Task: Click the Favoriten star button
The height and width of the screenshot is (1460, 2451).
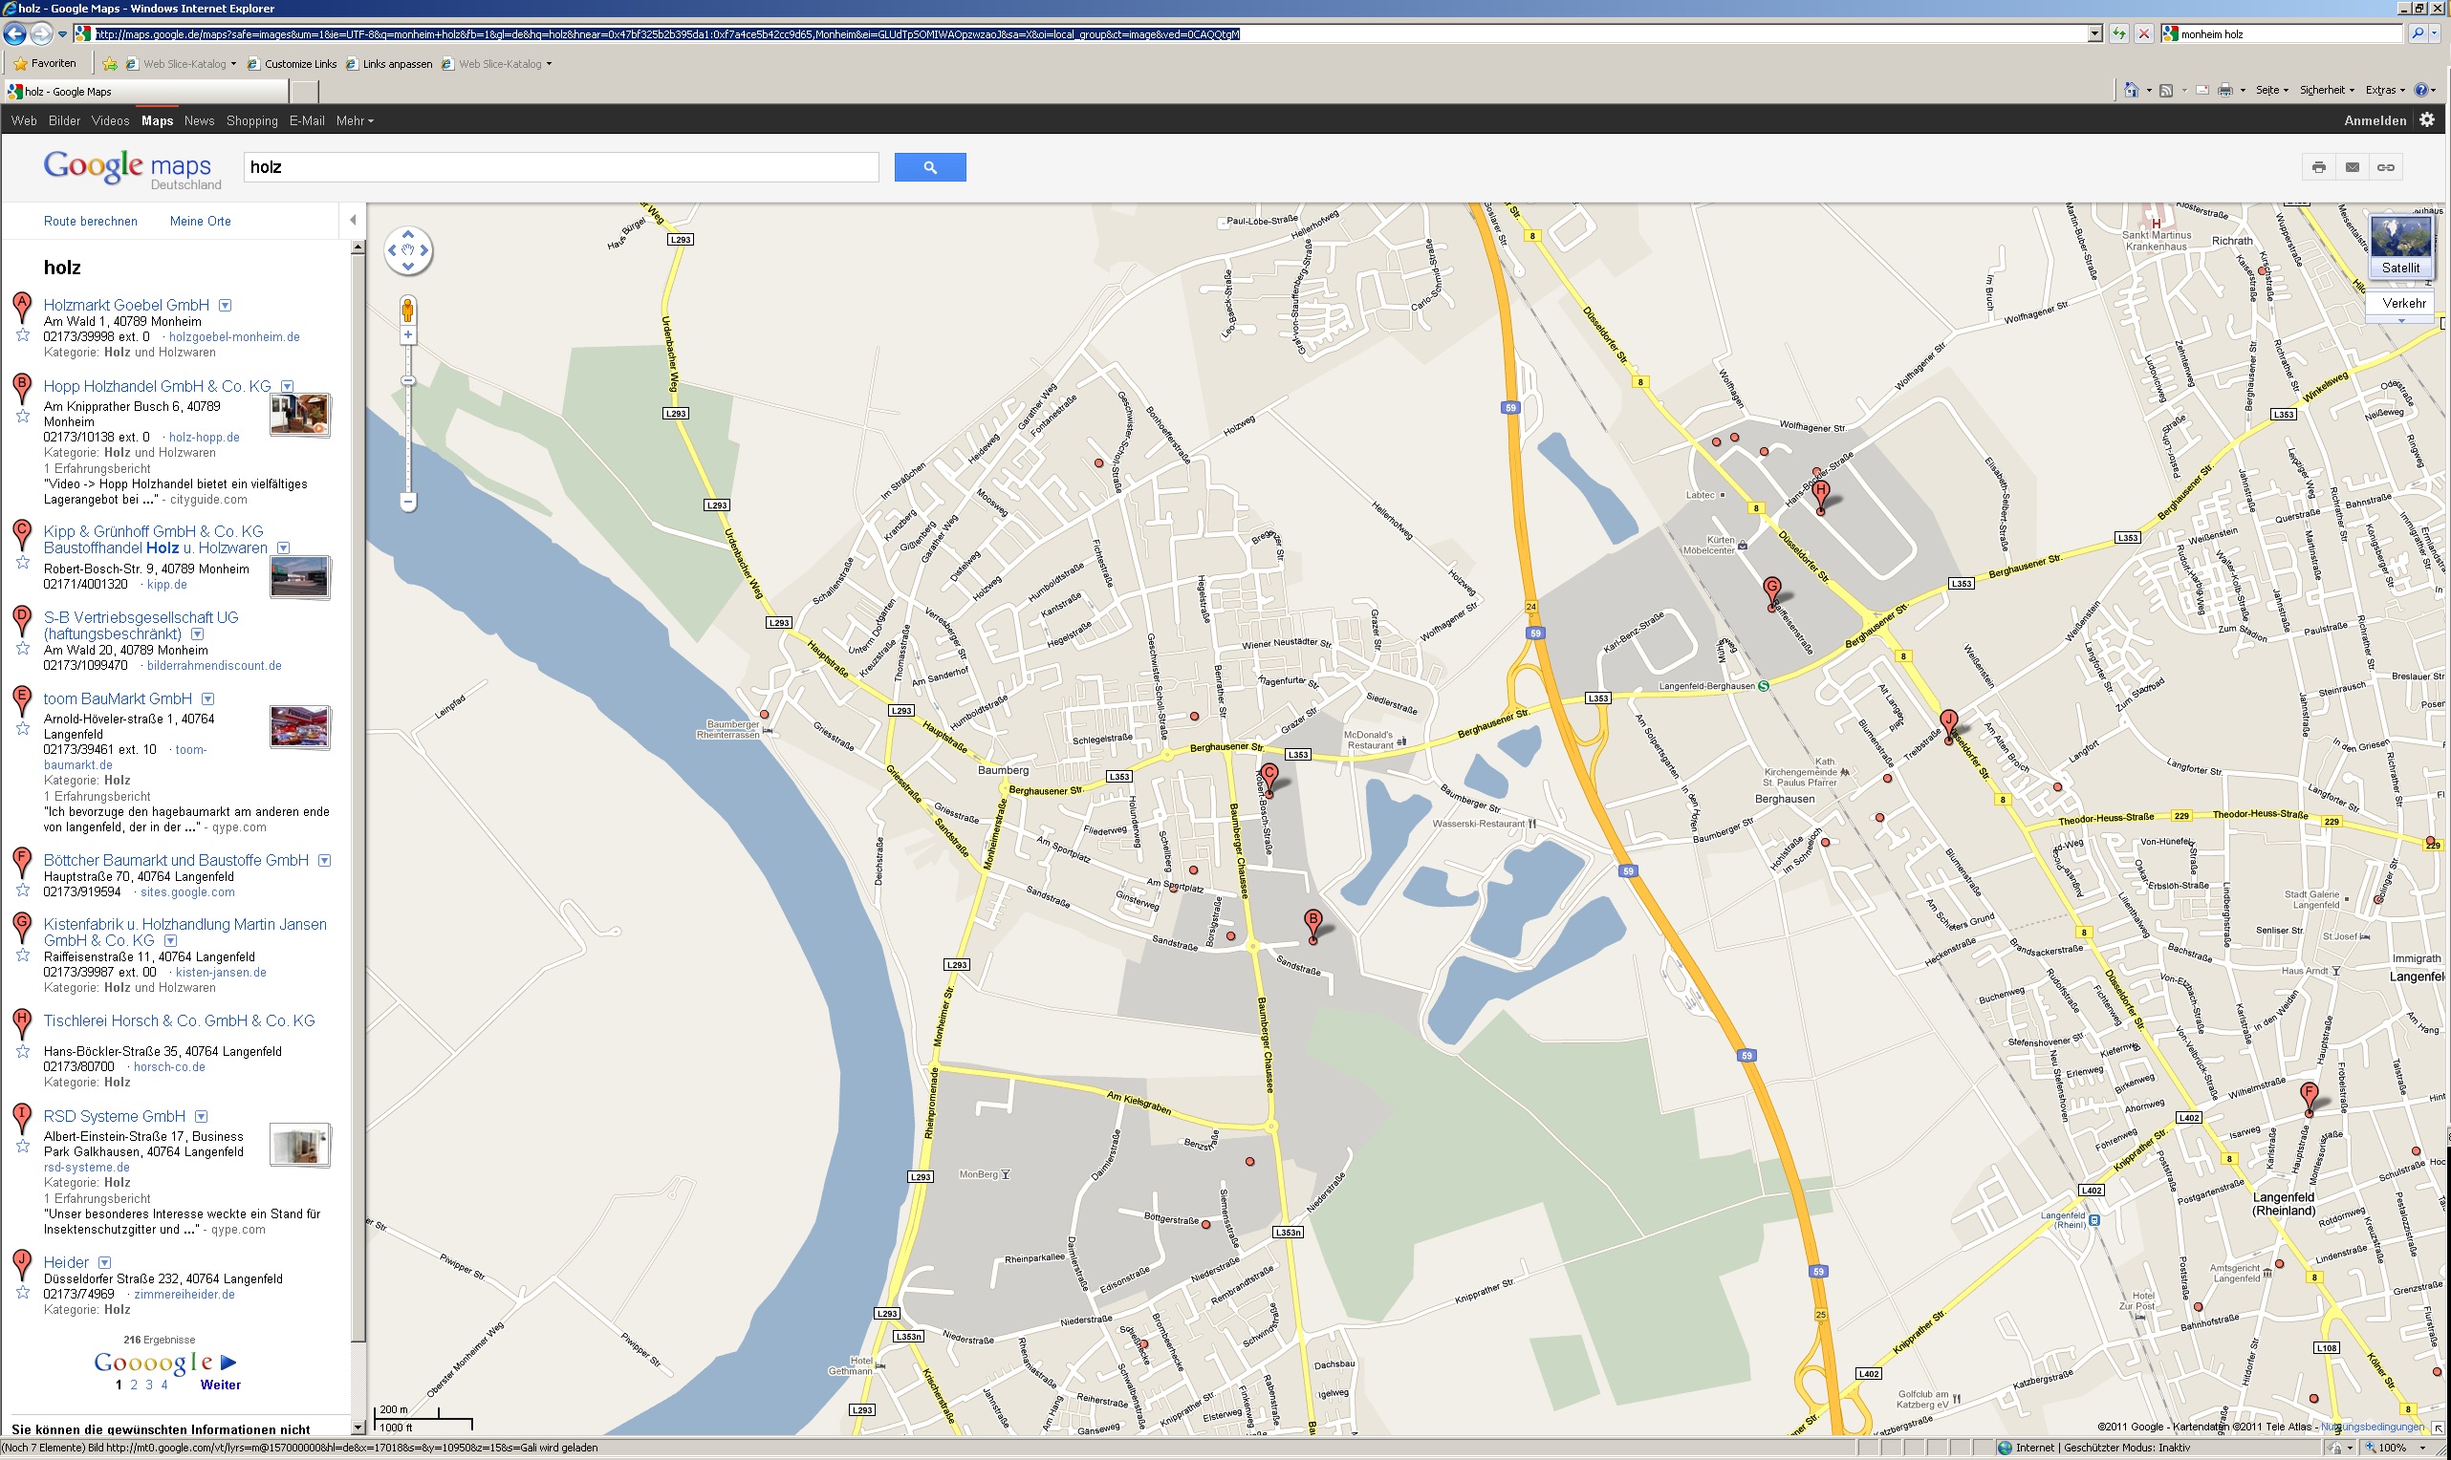Action: coord(45,64)
